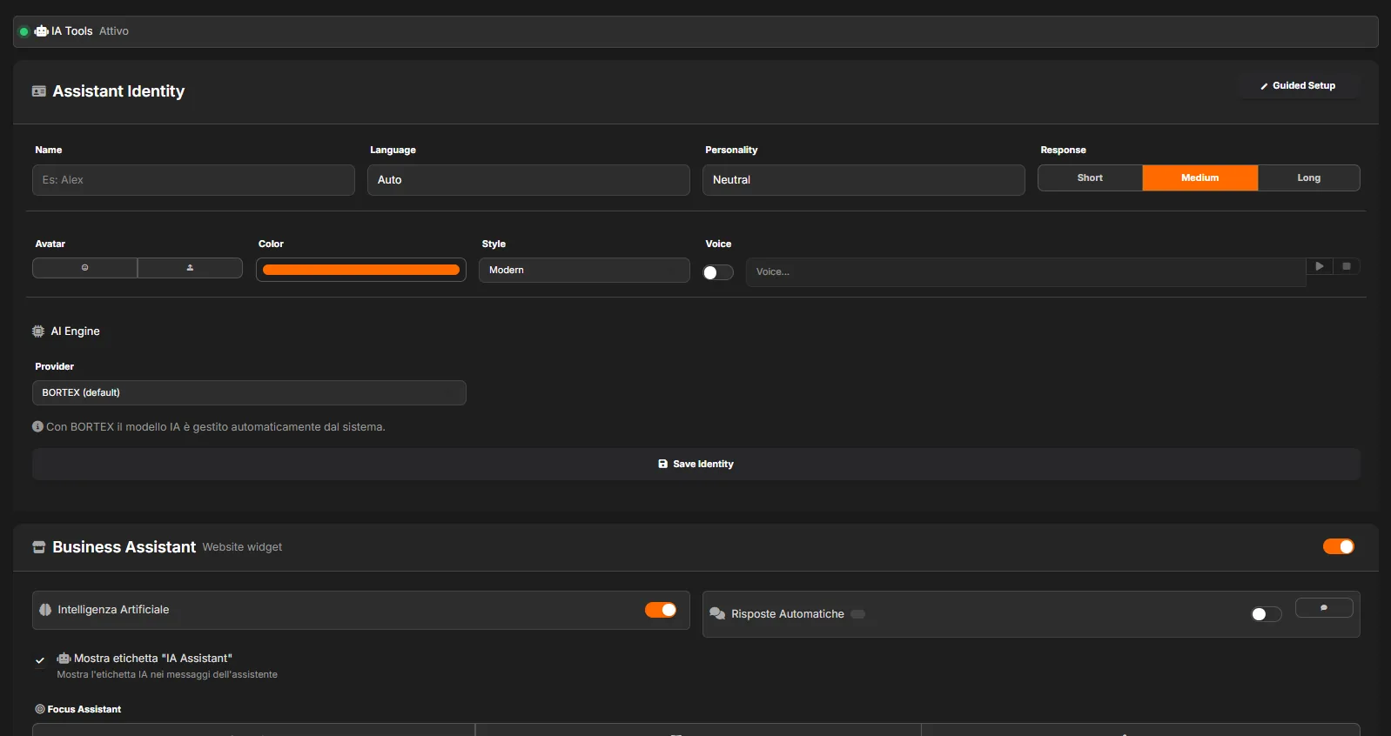Uncheck Mostra etichetta "IA Assistant" checkbox
The image size is (1391, 736).
(40, 660)
